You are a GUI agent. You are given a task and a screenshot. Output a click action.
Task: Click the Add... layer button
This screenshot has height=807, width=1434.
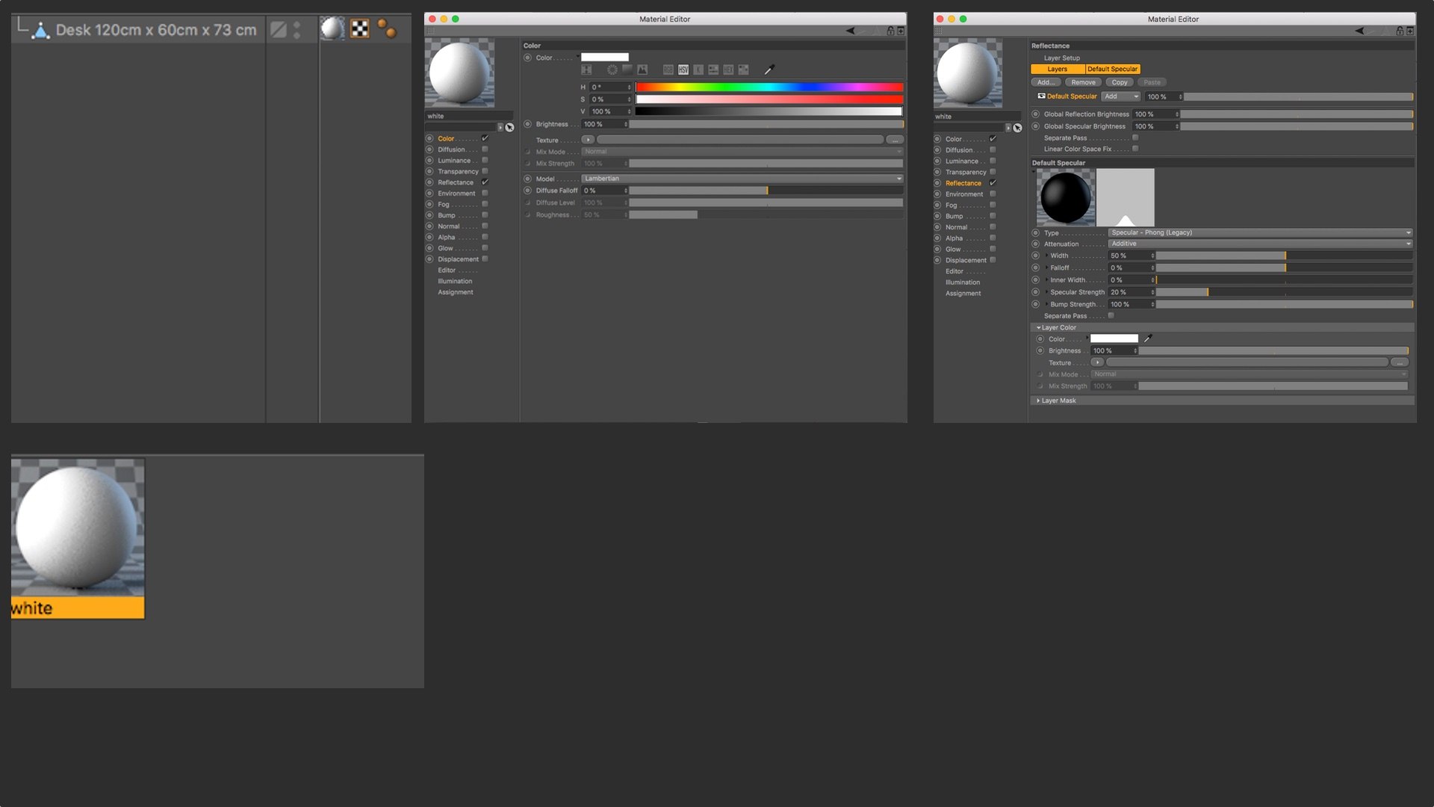pos(1046,82)
